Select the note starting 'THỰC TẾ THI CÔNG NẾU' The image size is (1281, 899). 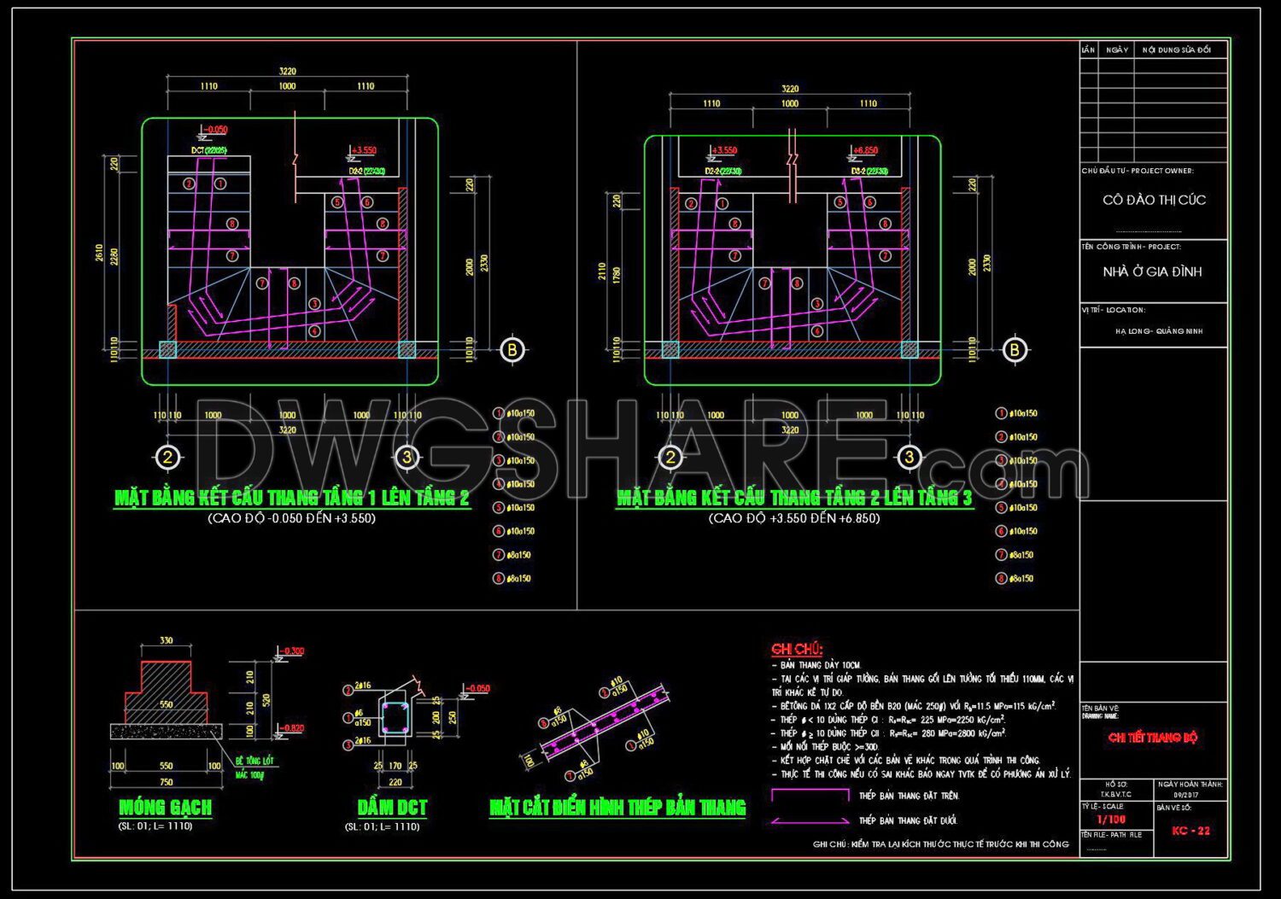tap(921, 774)
